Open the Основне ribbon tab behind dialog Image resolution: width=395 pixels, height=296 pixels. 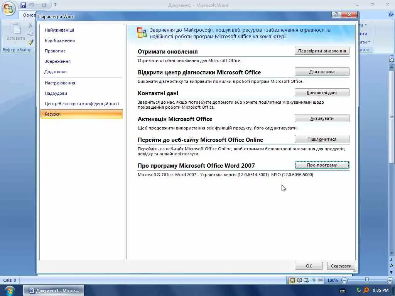click(28, 15)
